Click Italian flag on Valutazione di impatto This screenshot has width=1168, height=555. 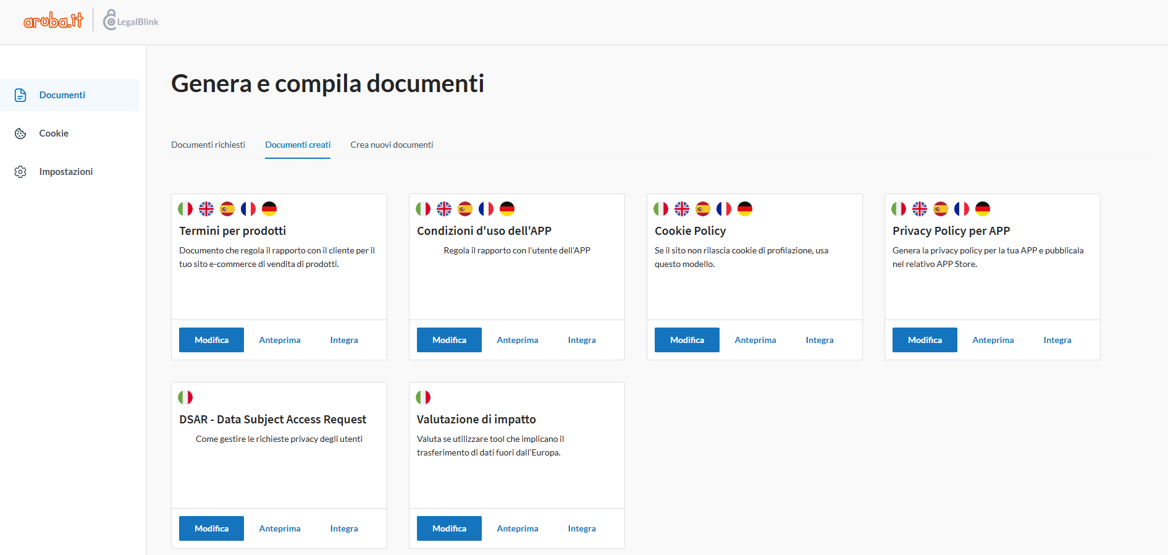[x=423, y=397]
